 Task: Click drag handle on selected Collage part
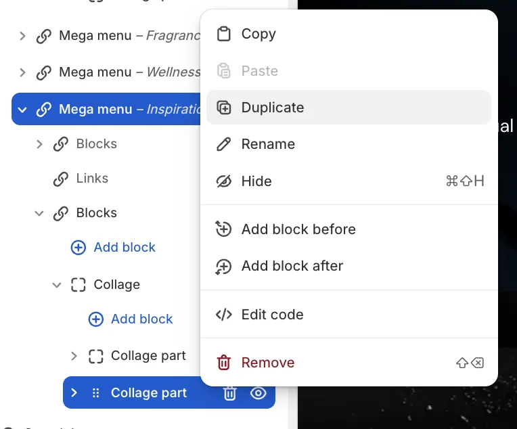pos(95,393)
